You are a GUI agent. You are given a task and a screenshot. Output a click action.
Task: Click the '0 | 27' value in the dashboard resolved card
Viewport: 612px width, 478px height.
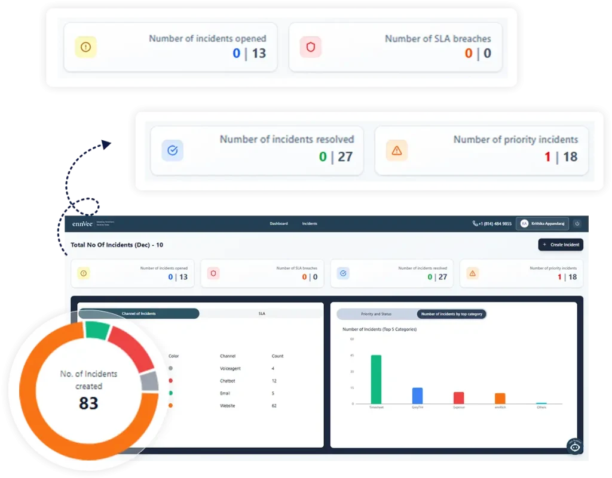437,277
